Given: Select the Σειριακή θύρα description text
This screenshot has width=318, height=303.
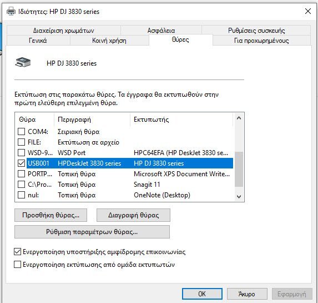Looking at the screenshot, I should (x=78, y=132).
